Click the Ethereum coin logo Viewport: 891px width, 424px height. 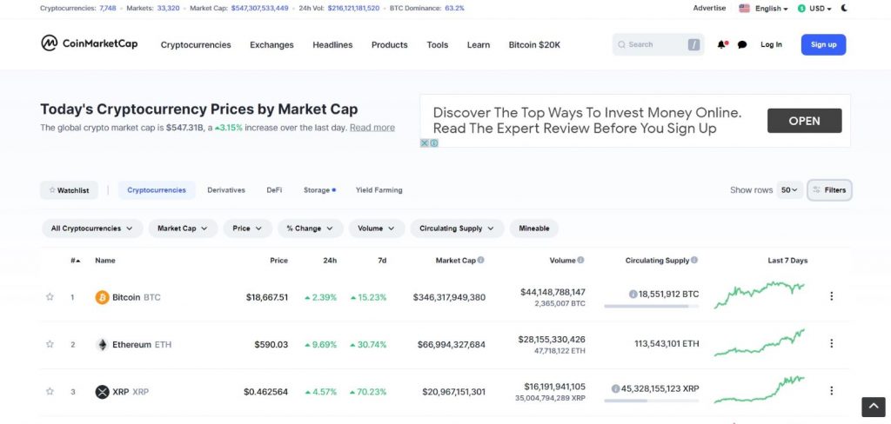[103, 345]
